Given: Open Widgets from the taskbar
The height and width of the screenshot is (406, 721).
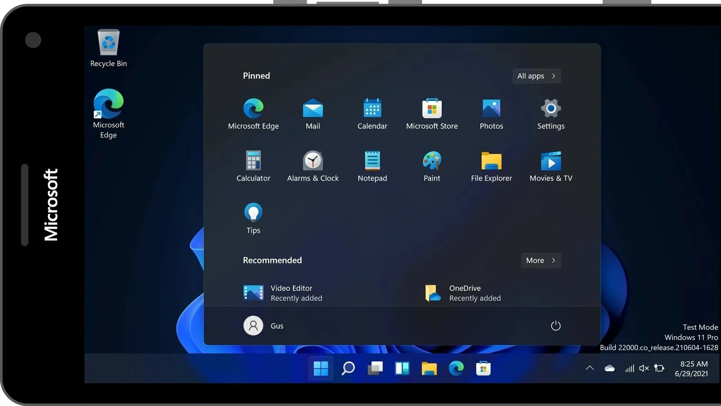Looking at the screenshot, I should tap(402, 369).
